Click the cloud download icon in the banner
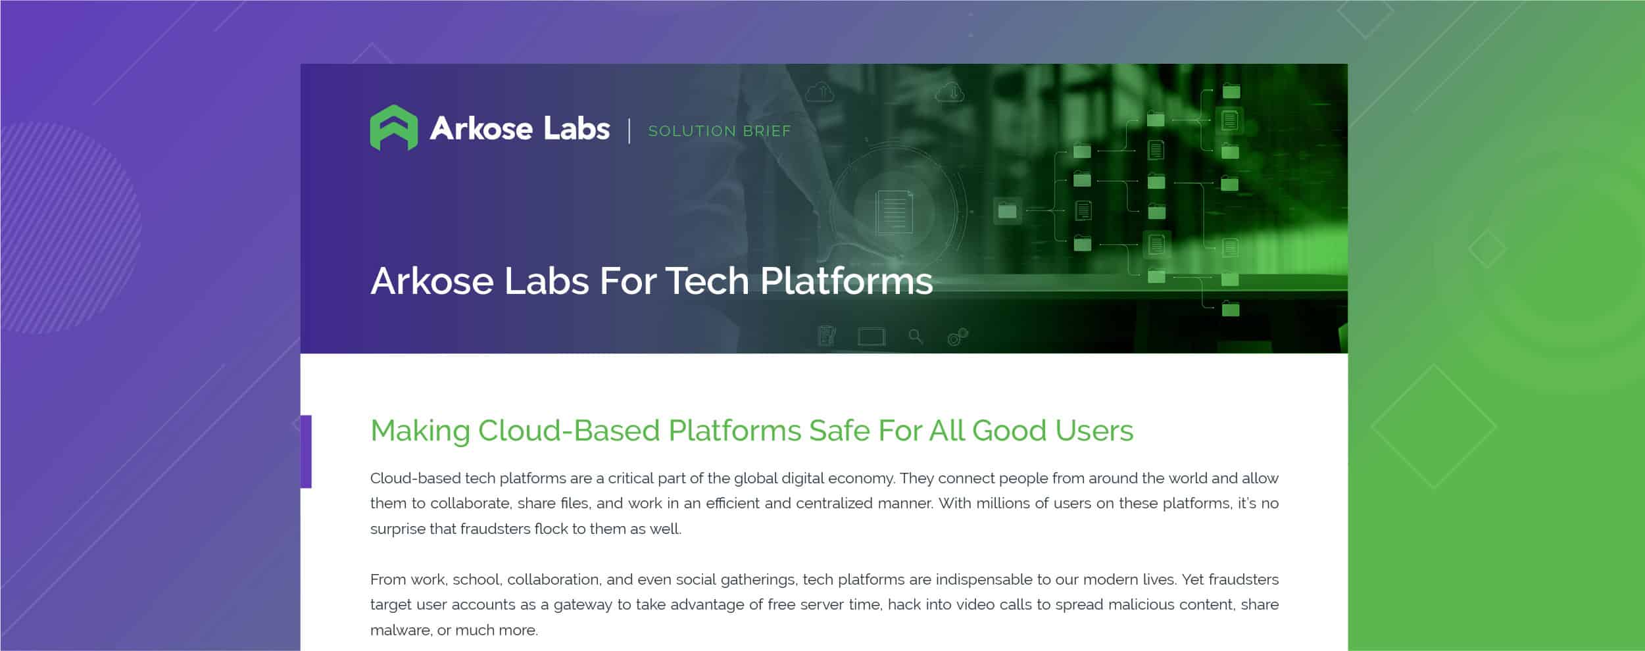 click(x=950, y=92)
